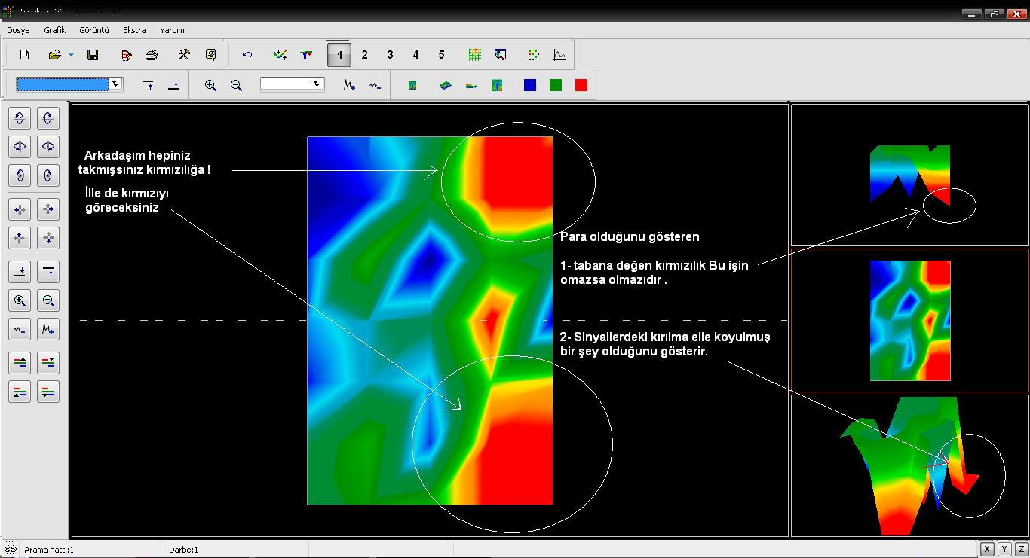Click zoom in magnifier in left panel
Screen dimensions: 1030x558
coord(20,301)
